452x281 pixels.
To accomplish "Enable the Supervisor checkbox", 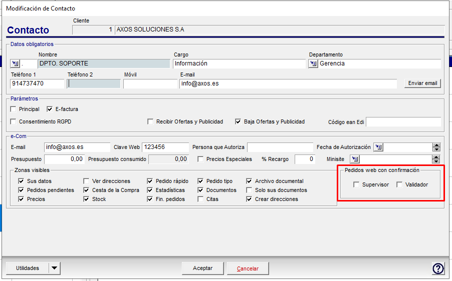I will (x=356, y=184).
